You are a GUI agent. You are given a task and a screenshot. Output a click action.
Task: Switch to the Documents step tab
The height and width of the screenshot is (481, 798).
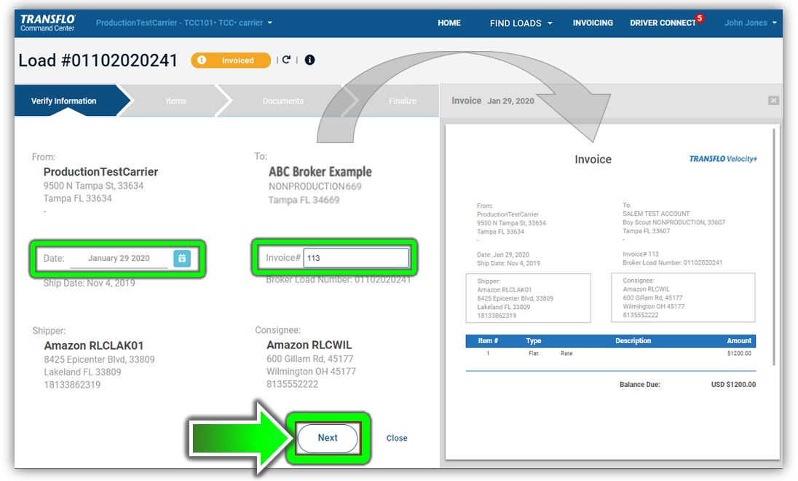(x=283, y=101)
